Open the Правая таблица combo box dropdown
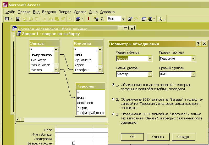 point(193,59)
